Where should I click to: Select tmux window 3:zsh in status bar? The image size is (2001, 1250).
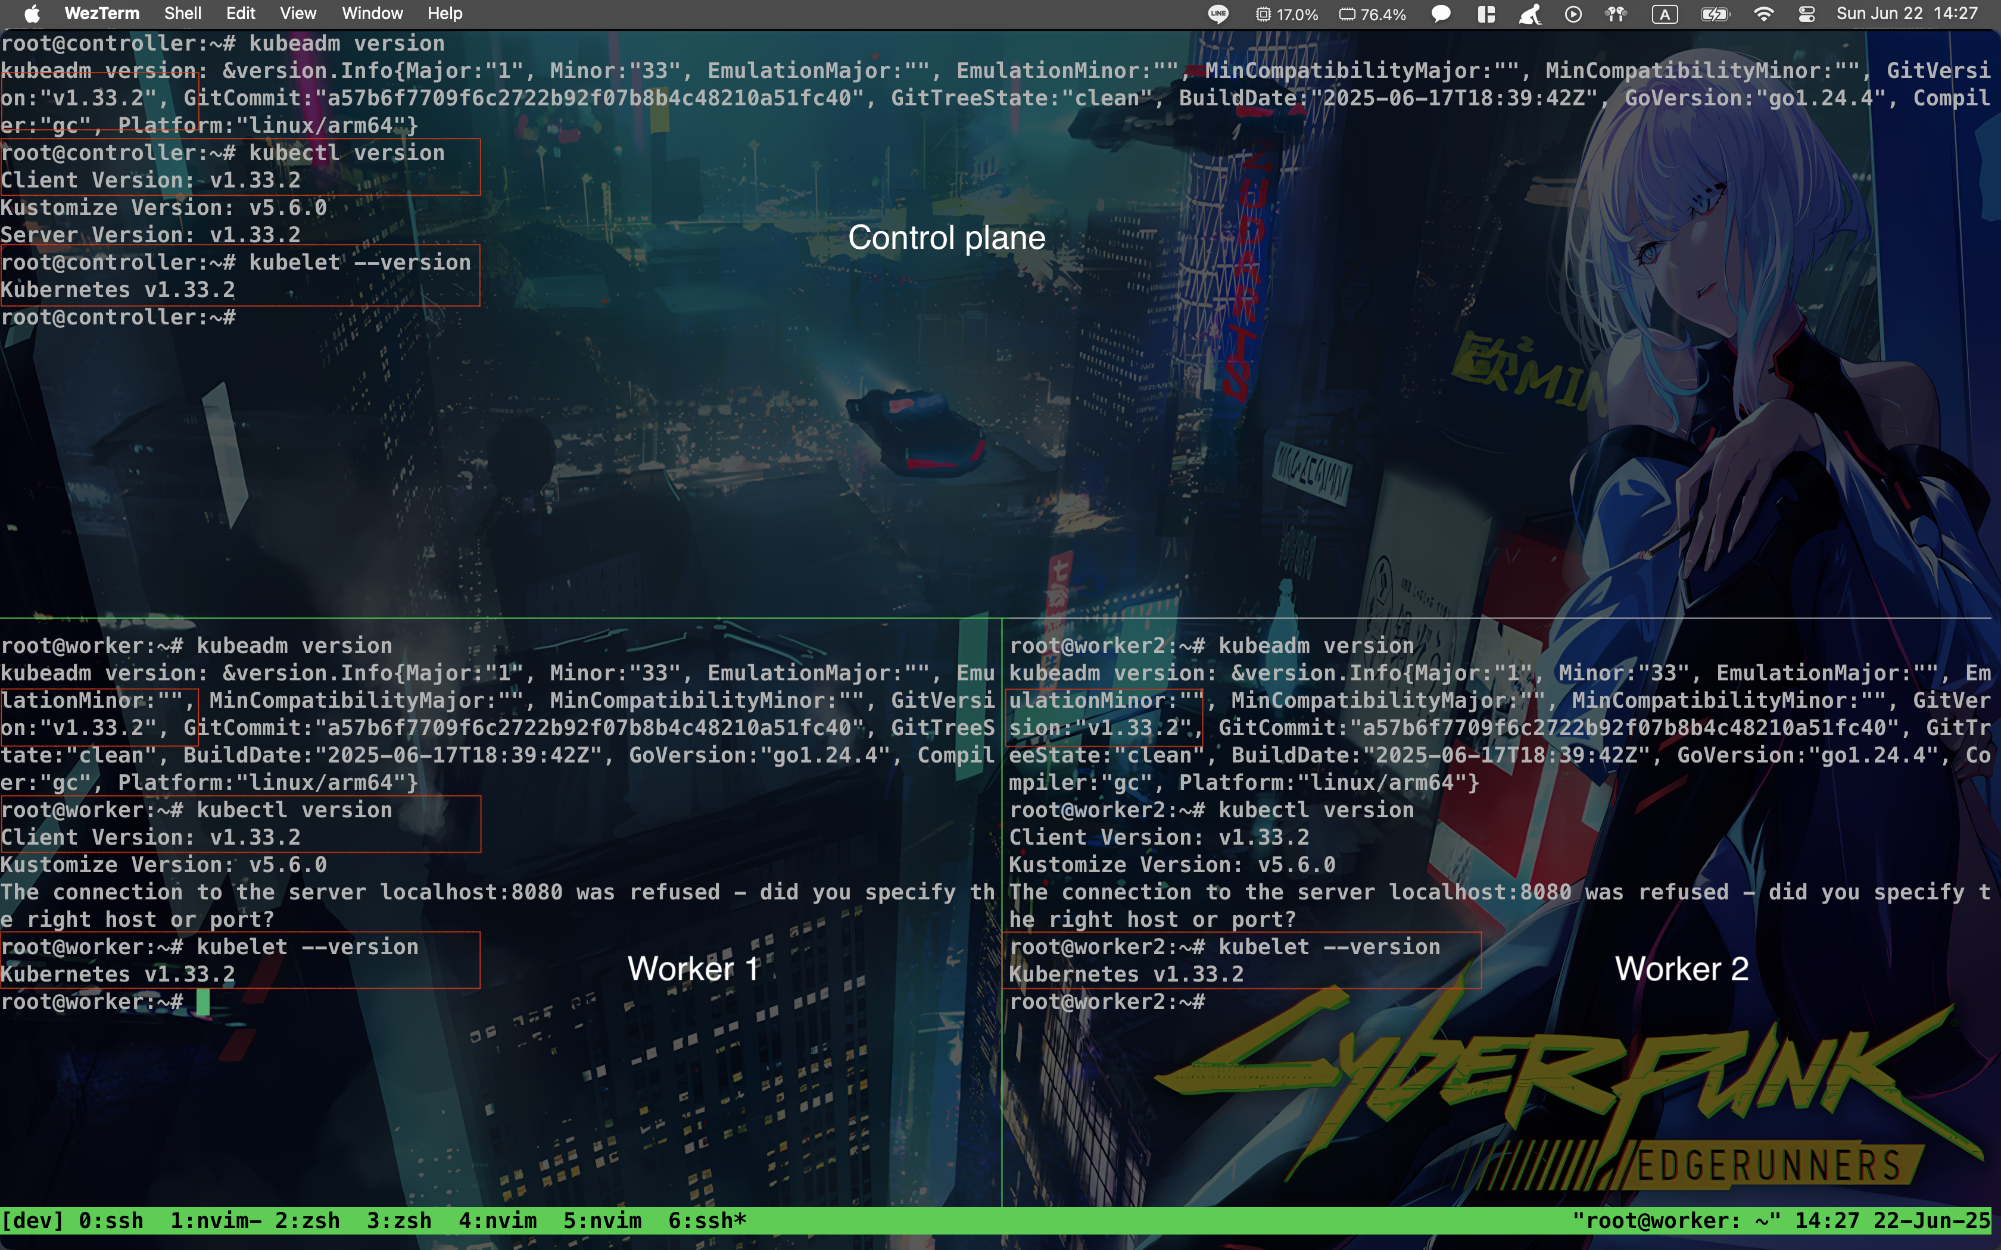point(400,1220)
